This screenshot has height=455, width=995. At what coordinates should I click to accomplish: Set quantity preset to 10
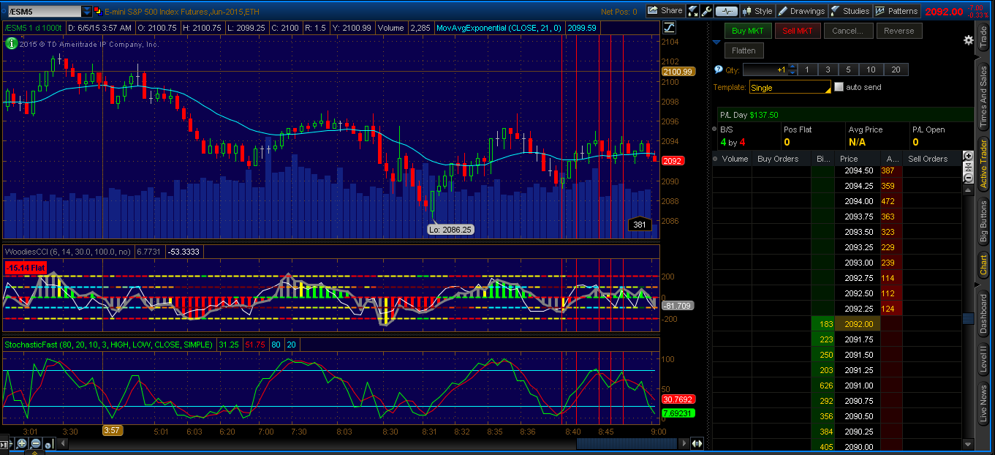pos(871,69)
